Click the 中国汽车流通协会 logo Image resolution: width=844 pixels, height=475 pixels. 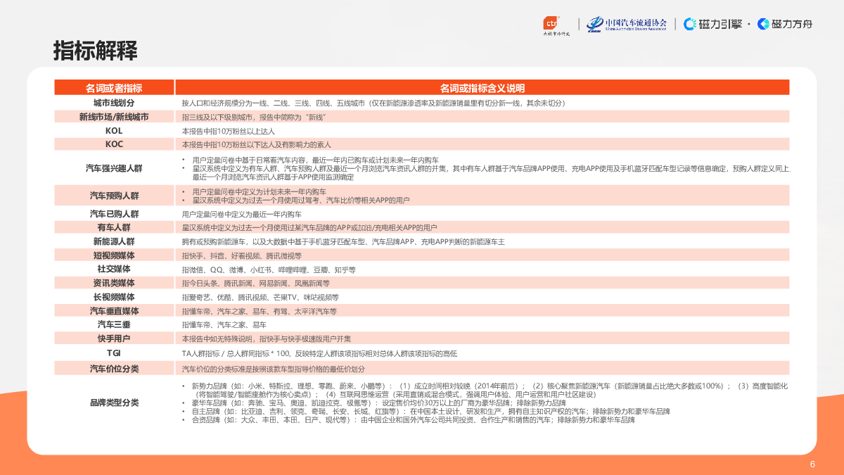tap(626, 25)
